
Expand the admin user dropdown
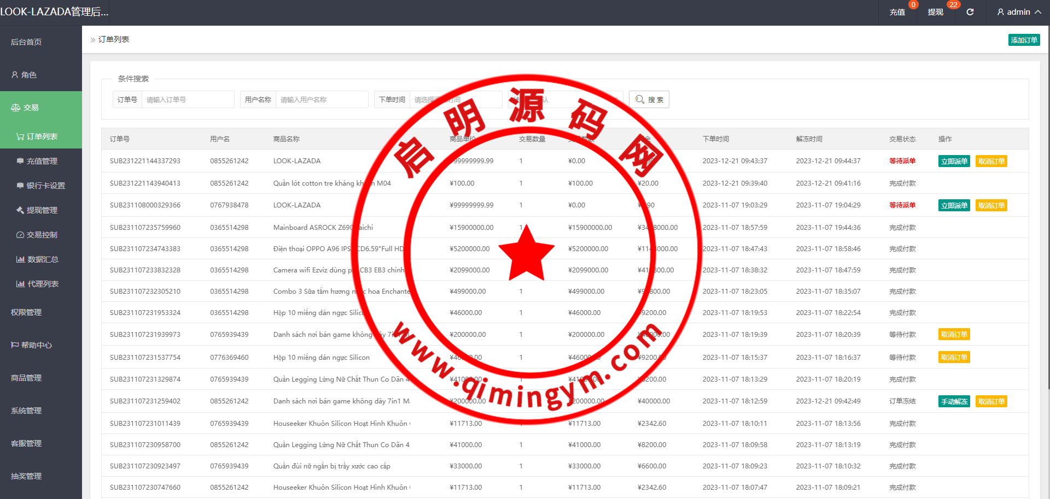(1019, 12)
